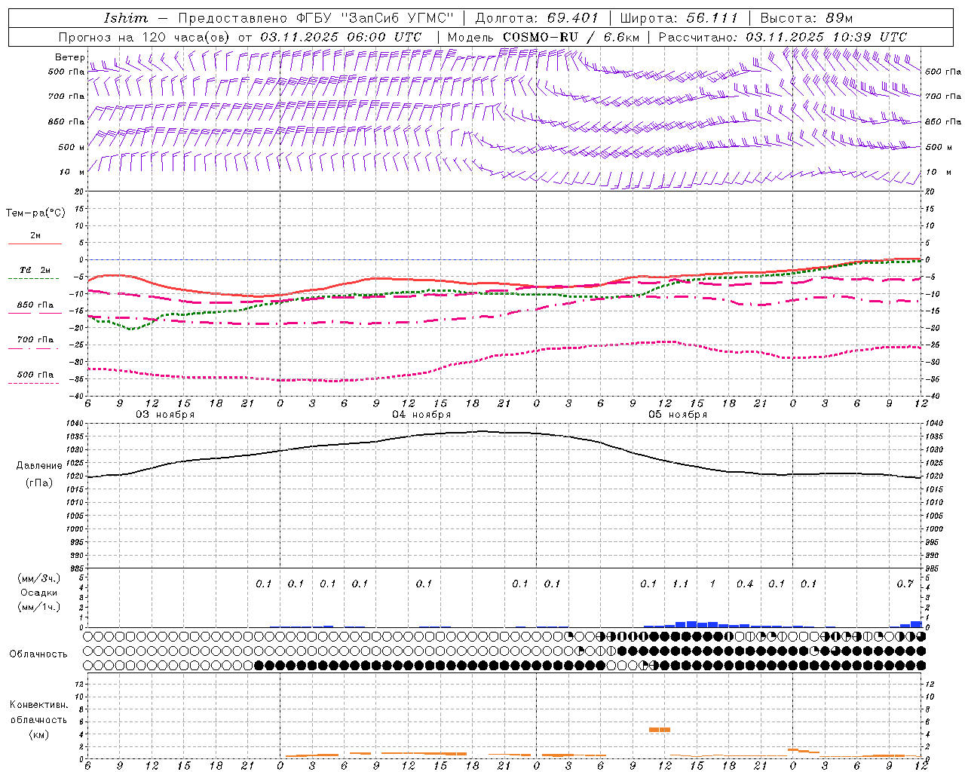Screen dimensions: 965x772
Task: Click the Конвективн. label
Action: (38, 705)
